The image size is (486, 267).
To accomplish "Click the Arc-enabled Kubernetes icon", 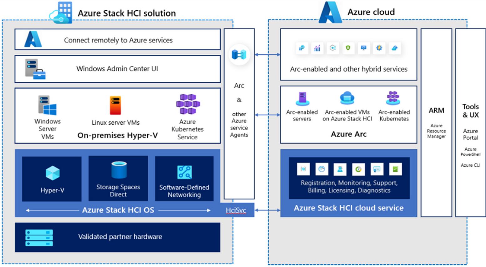I will pos(393,98).
